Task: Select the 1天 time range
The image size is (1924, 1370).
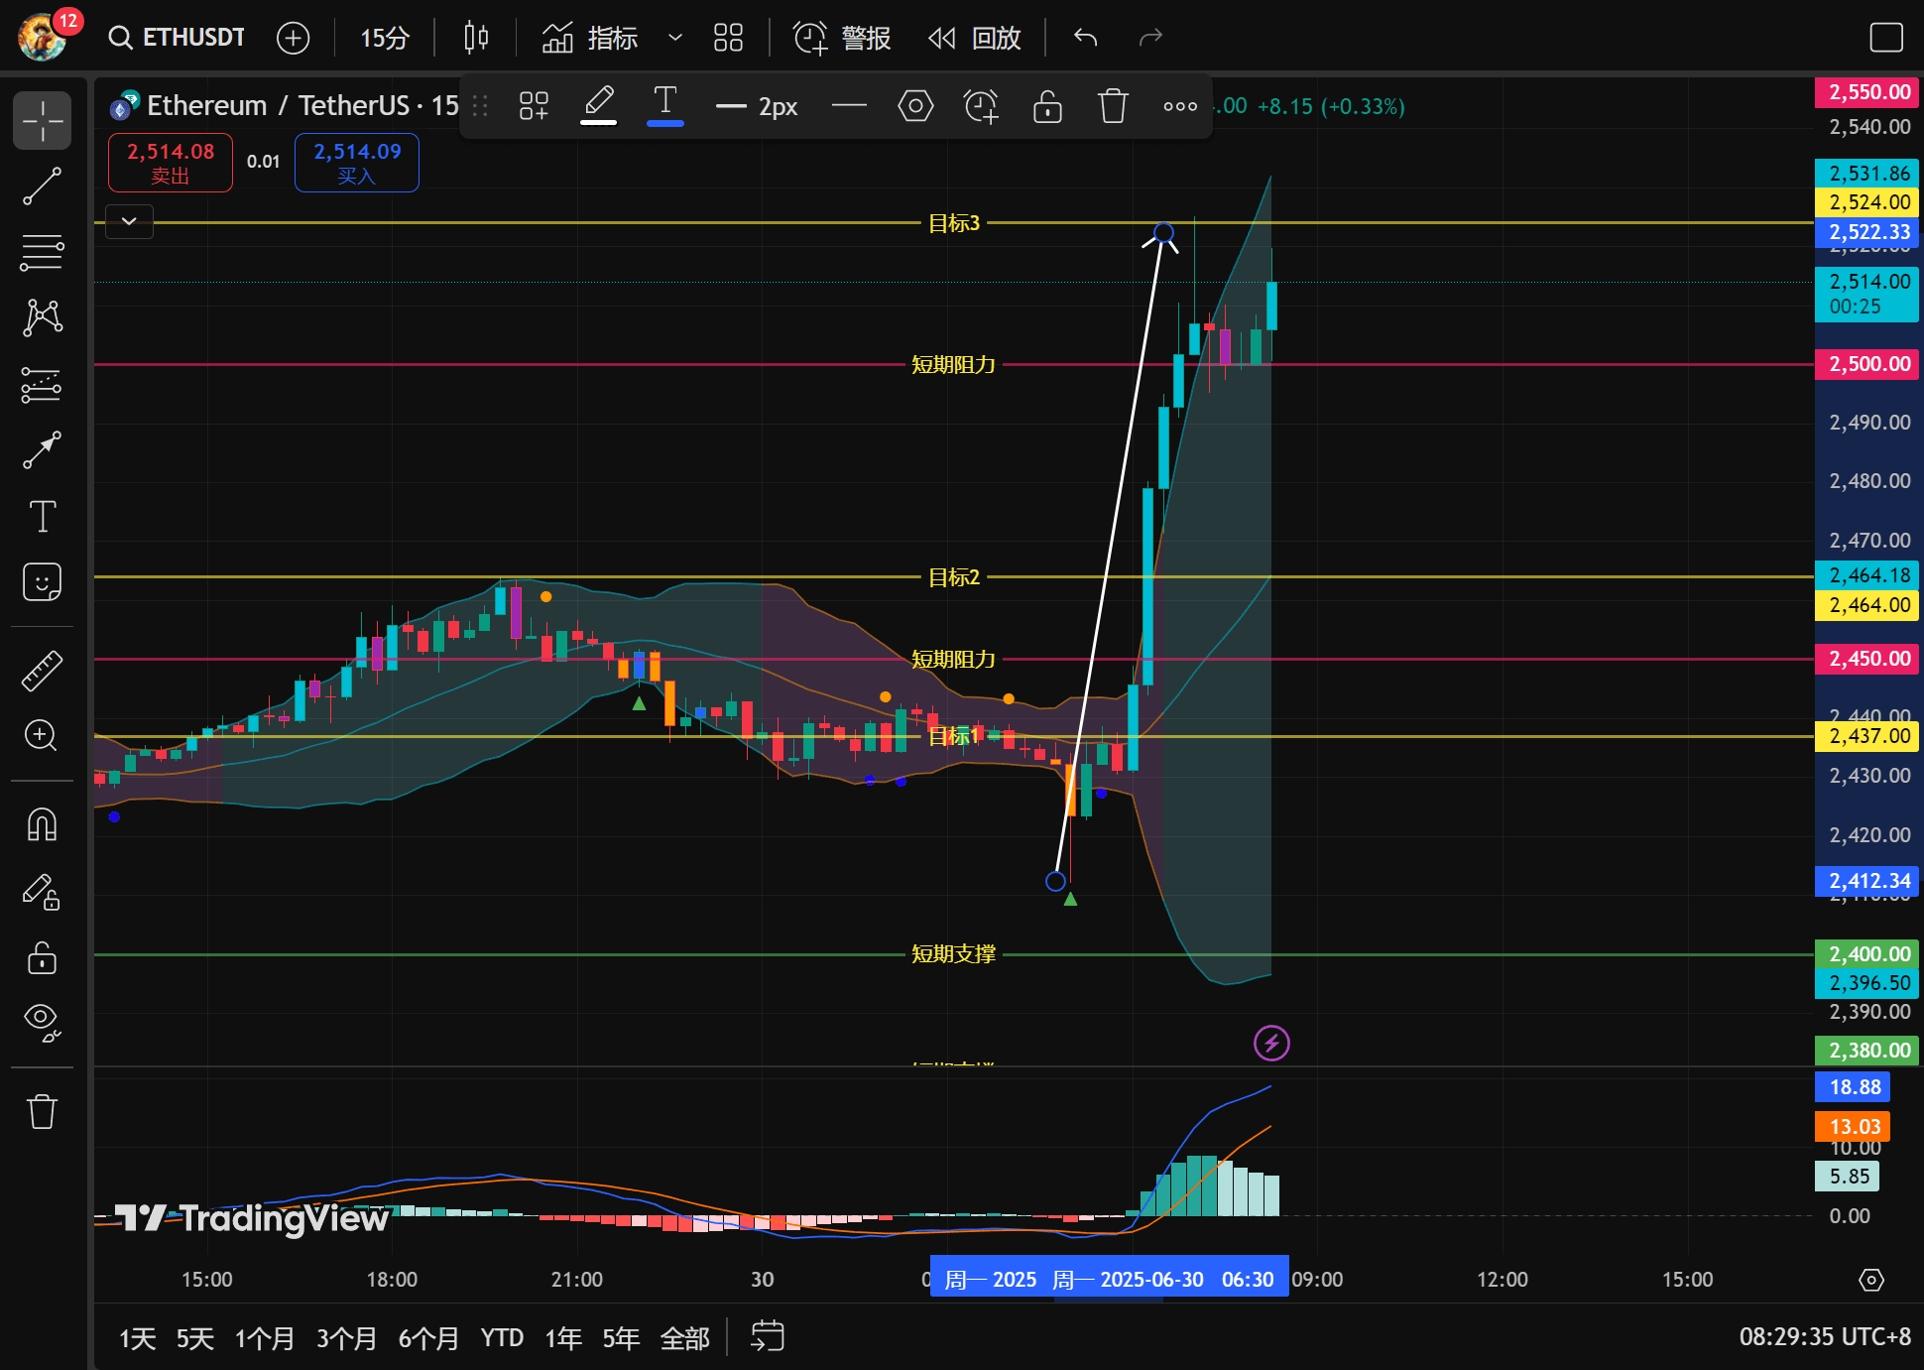Action: pos(138,1338)
